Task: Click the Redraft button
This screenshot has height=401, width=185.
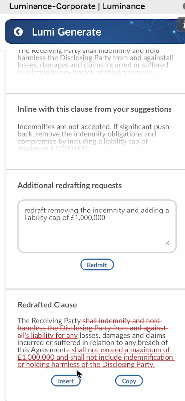Action: [x=97, y=265]
